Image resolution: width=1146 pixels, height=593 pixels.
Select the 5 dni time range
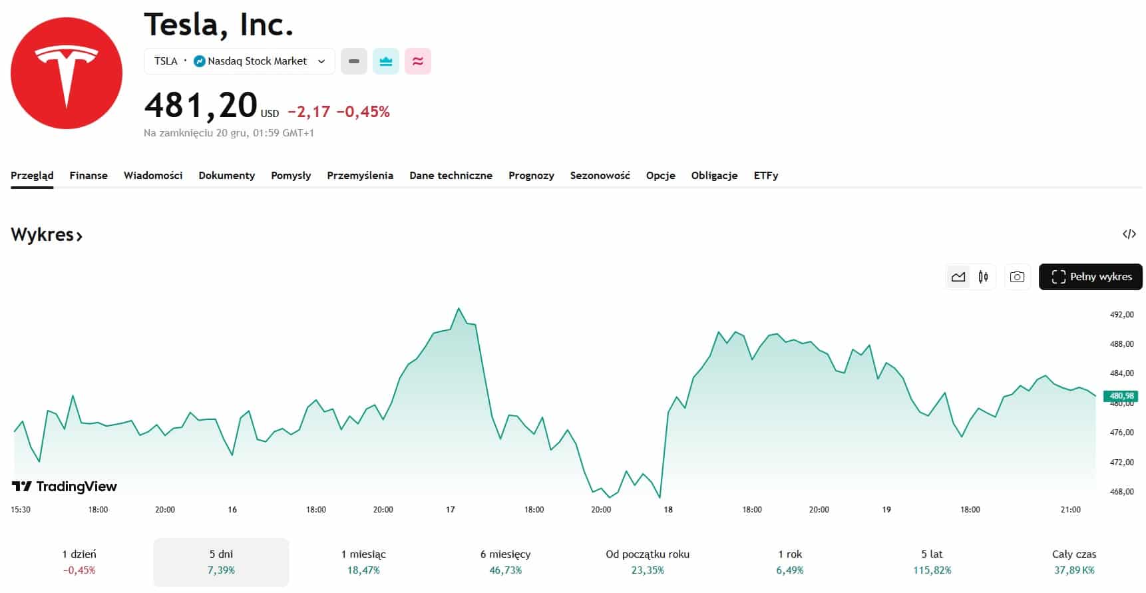[x=221, y=562]
